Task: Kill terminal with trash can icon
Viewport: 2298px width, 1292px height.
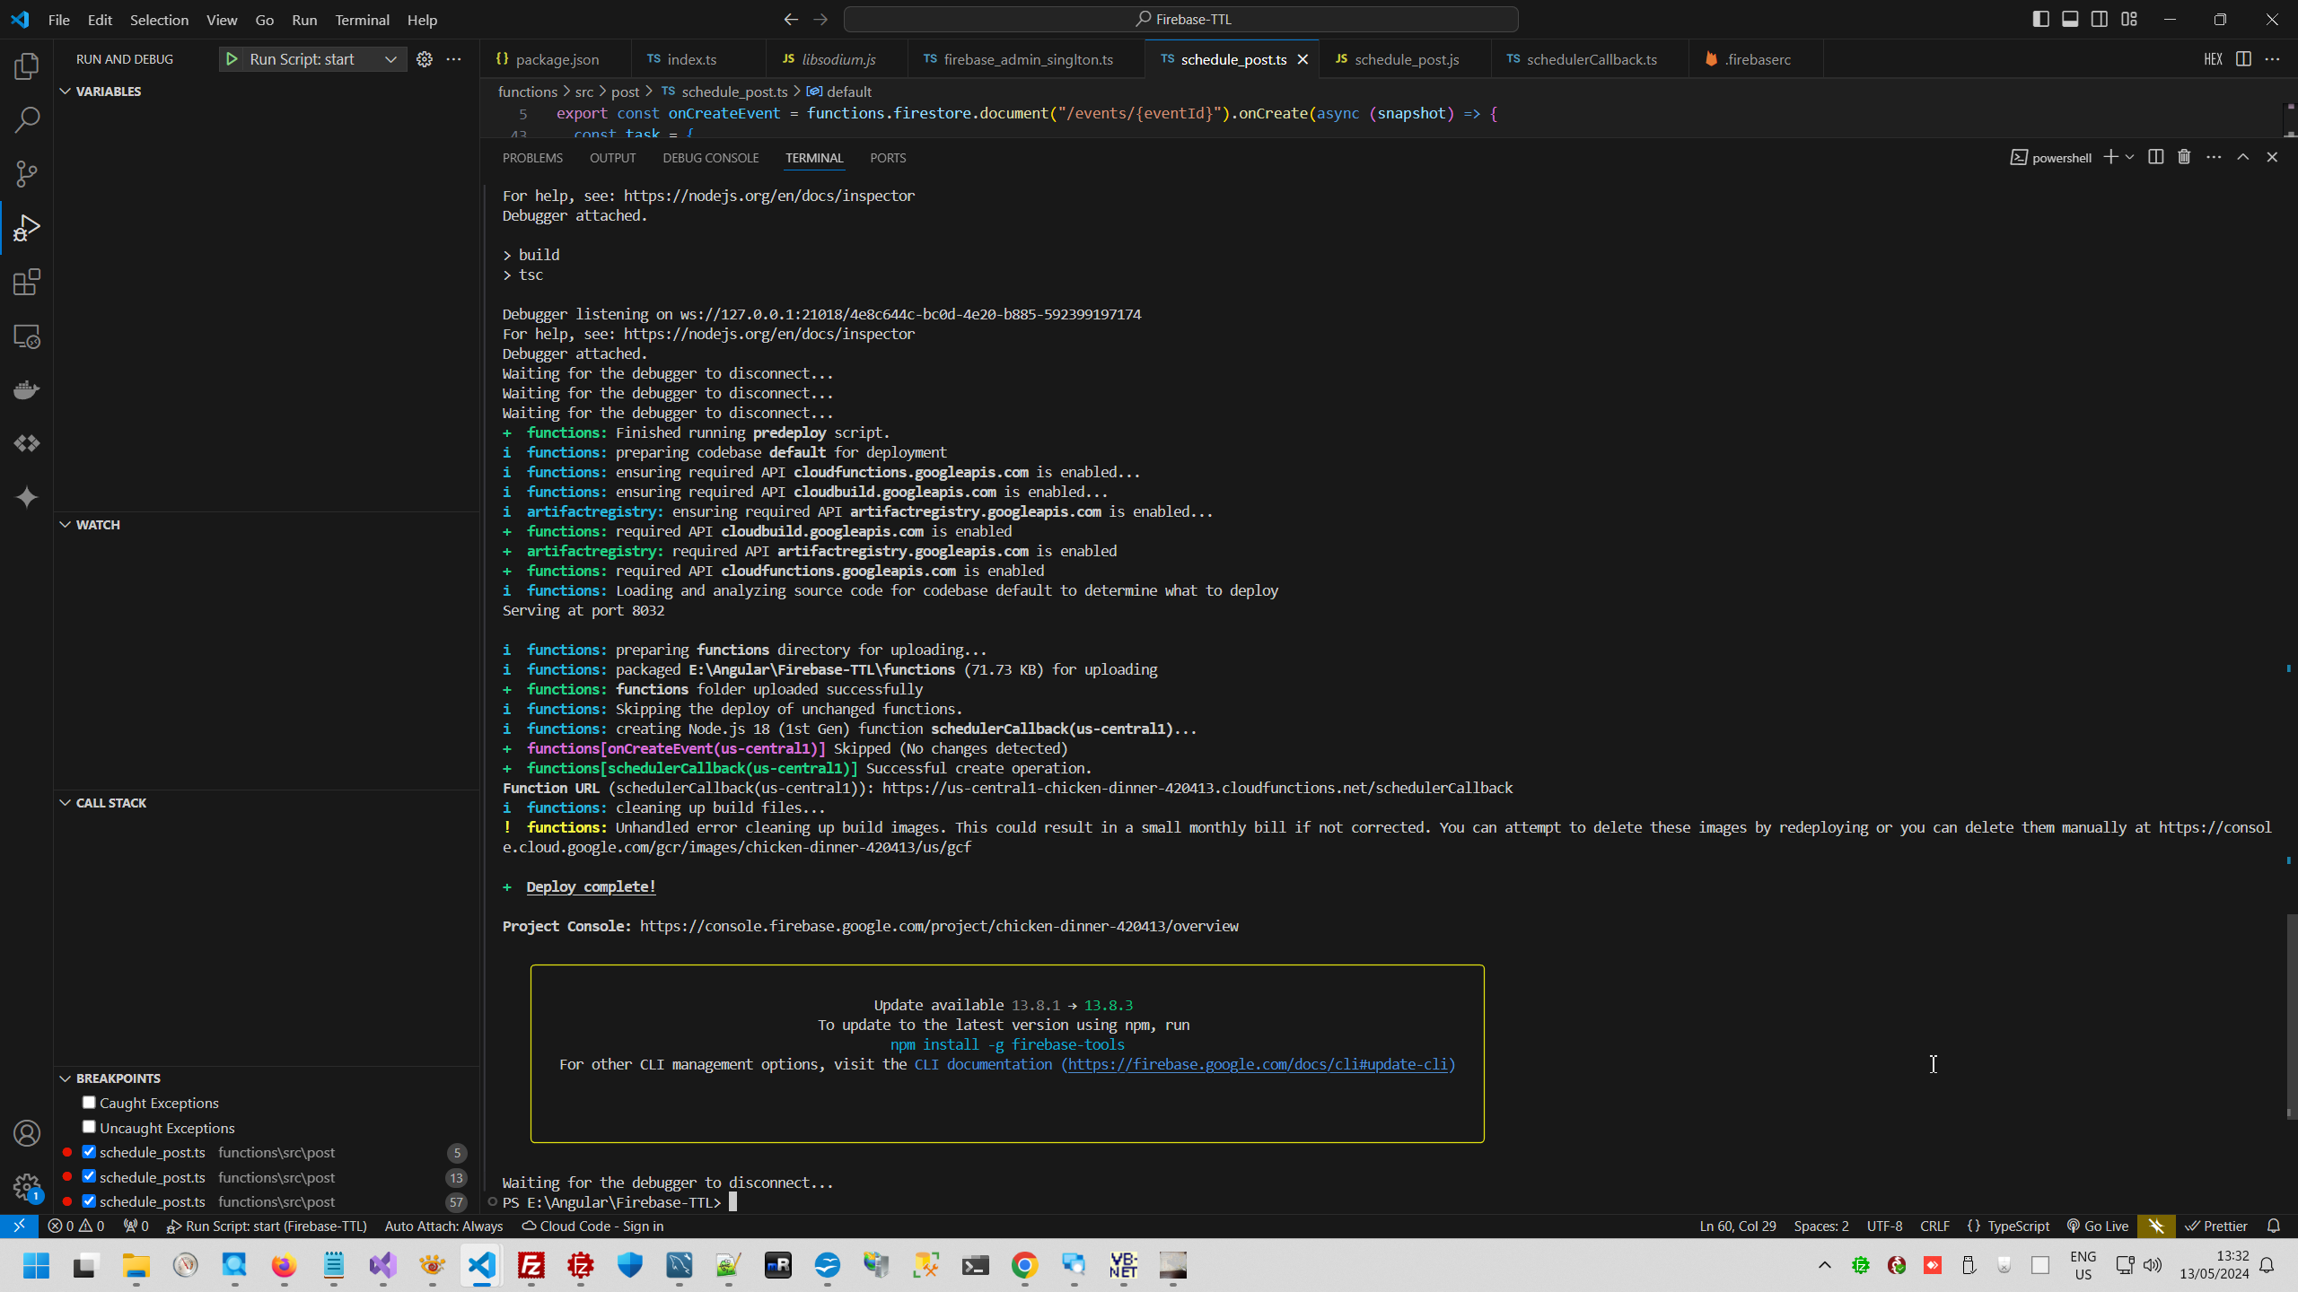Action: 2184,157
